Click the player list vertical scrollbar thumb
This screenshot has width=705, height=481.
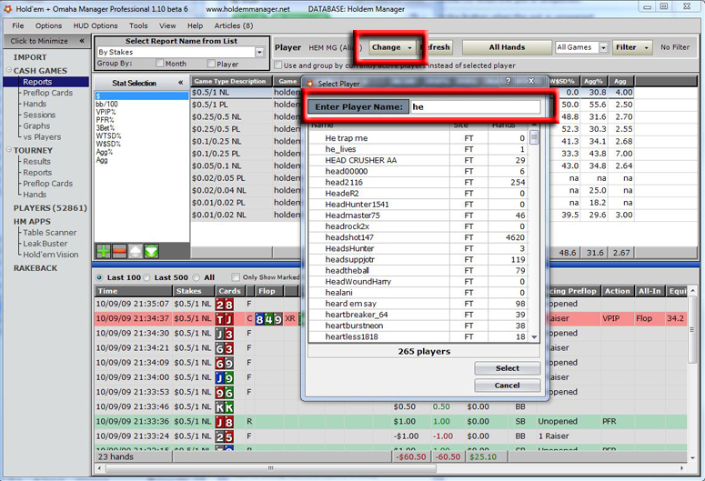click(534, 137)
